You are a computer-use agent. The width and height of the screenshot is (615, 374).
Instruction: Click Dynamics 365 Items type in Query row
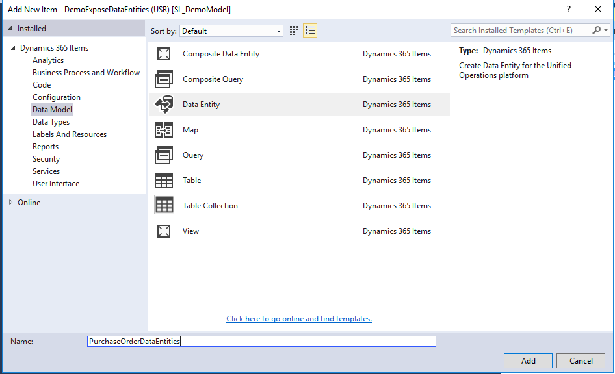tap(397, 155)
